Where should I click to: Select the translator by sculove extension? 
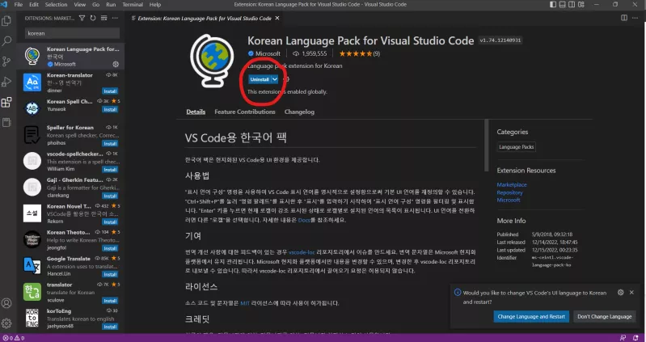[x=70, y=292]
